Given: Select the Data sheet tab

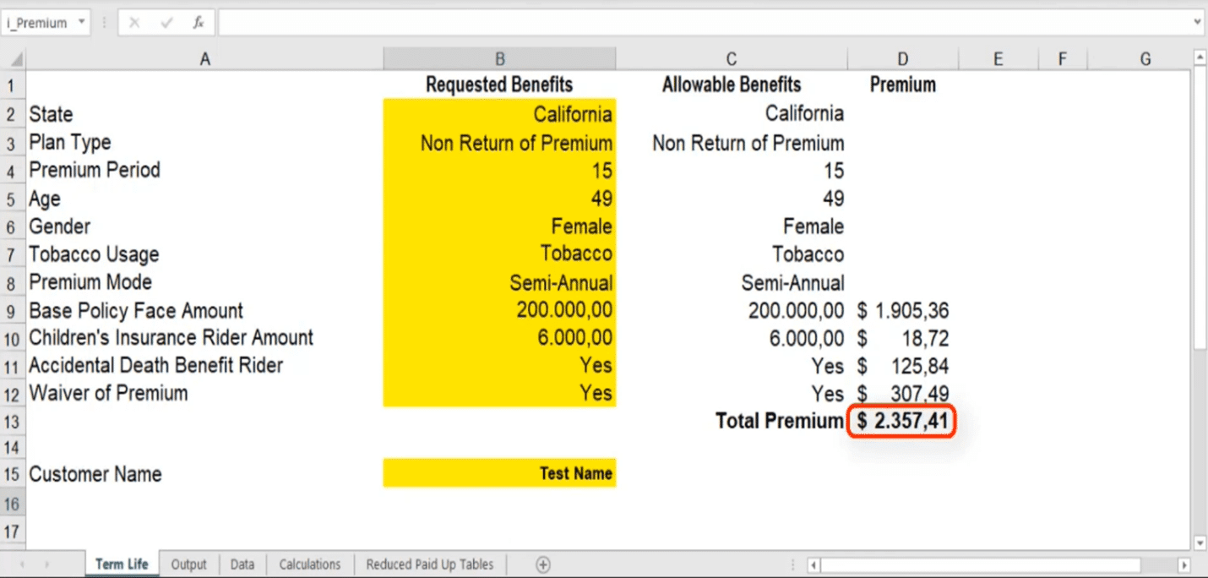Looking at the screenshot, I should click(x=242, y=564).
